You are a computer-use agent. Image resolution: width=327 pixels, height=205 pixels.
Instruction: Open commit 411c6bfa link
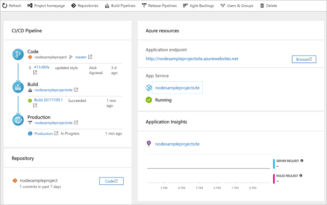[x=42, y=67]
